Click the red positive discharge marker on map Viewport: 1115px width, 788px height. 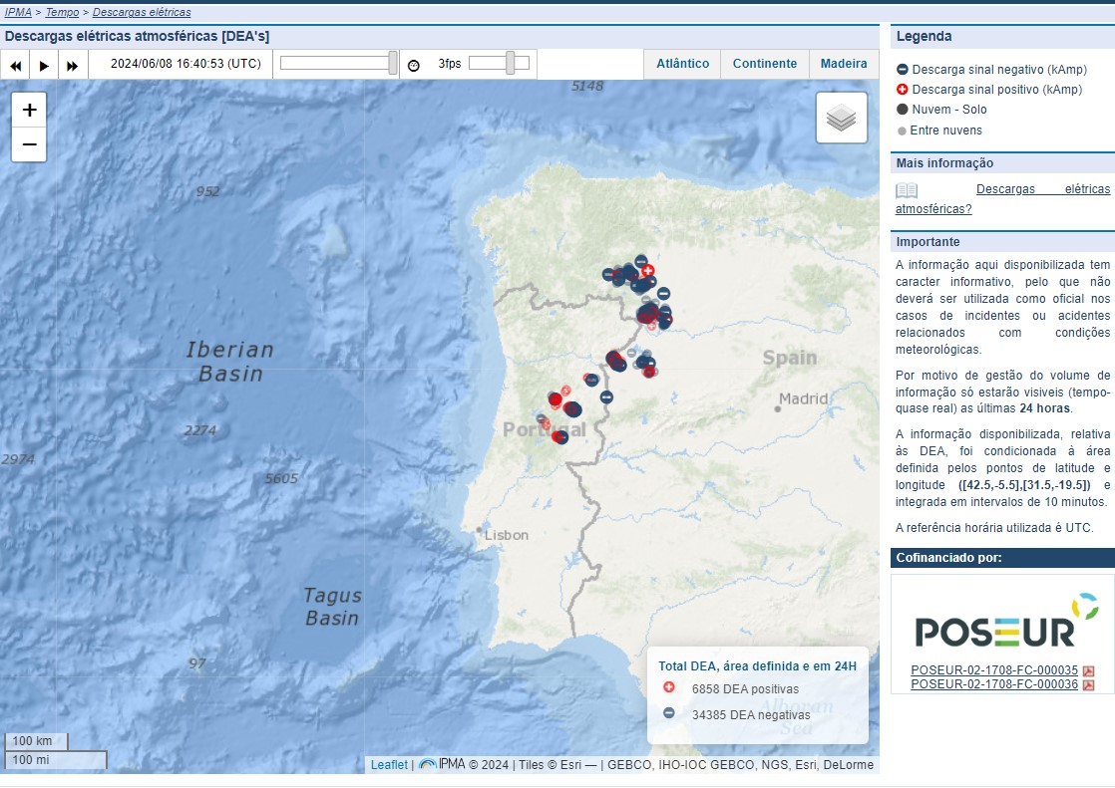click(647, 270)
